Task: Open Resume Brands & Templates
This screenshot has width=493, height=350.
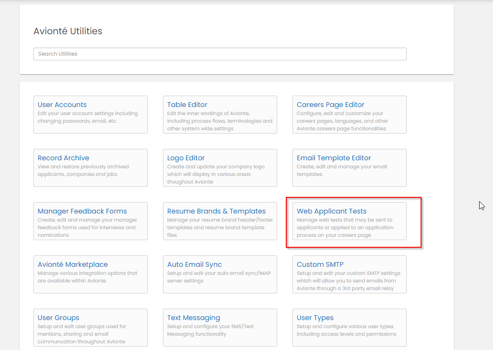Action: click(x=216, y=211)
